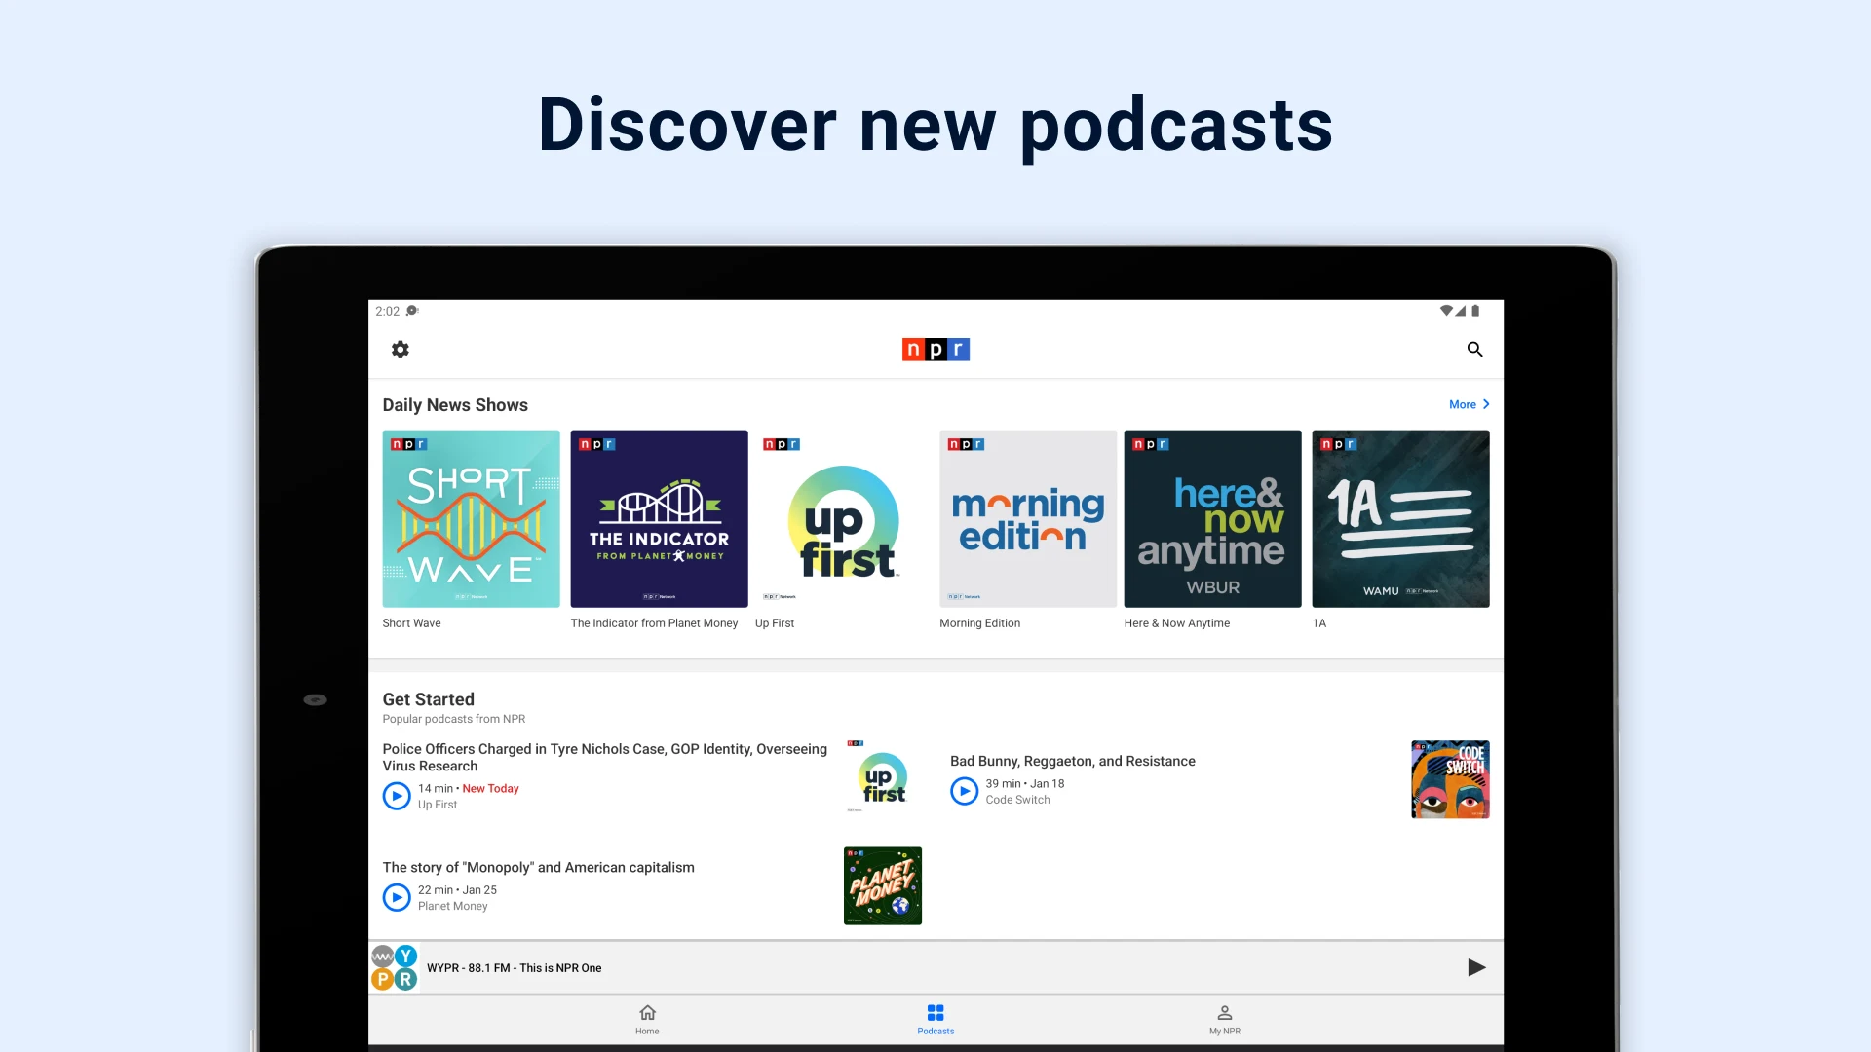Play the Bad Bunny Code Switch episode
This screenshot has width=1871, height=1052.
pyautogui.click(x=964, y=791)
